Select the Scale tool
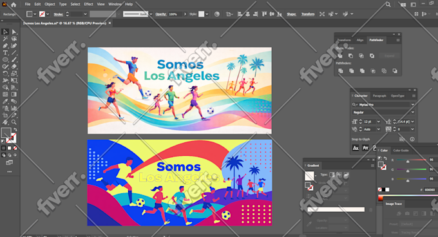This screenshot has height=237, width=438. (14, 73)
